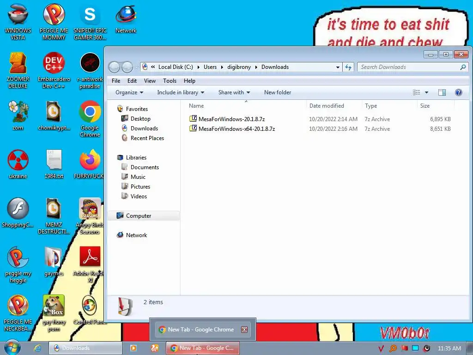The width and height of the screenshot is (473, 355).
Task: Open the Share with dropdown
Action: [234, 92]
